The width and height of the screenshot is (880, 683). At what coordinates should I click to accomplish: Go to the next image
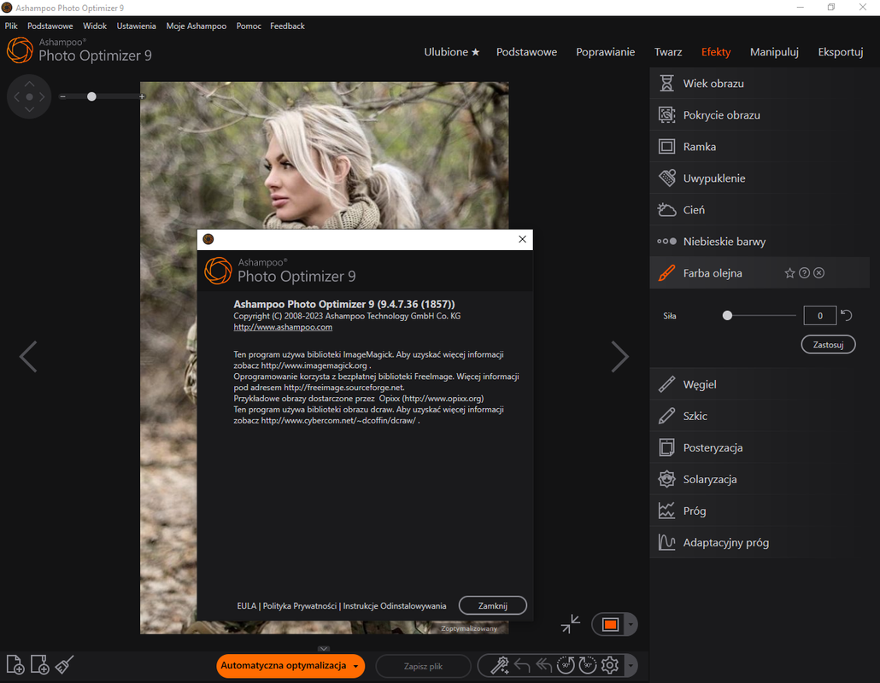coord(619,357)
